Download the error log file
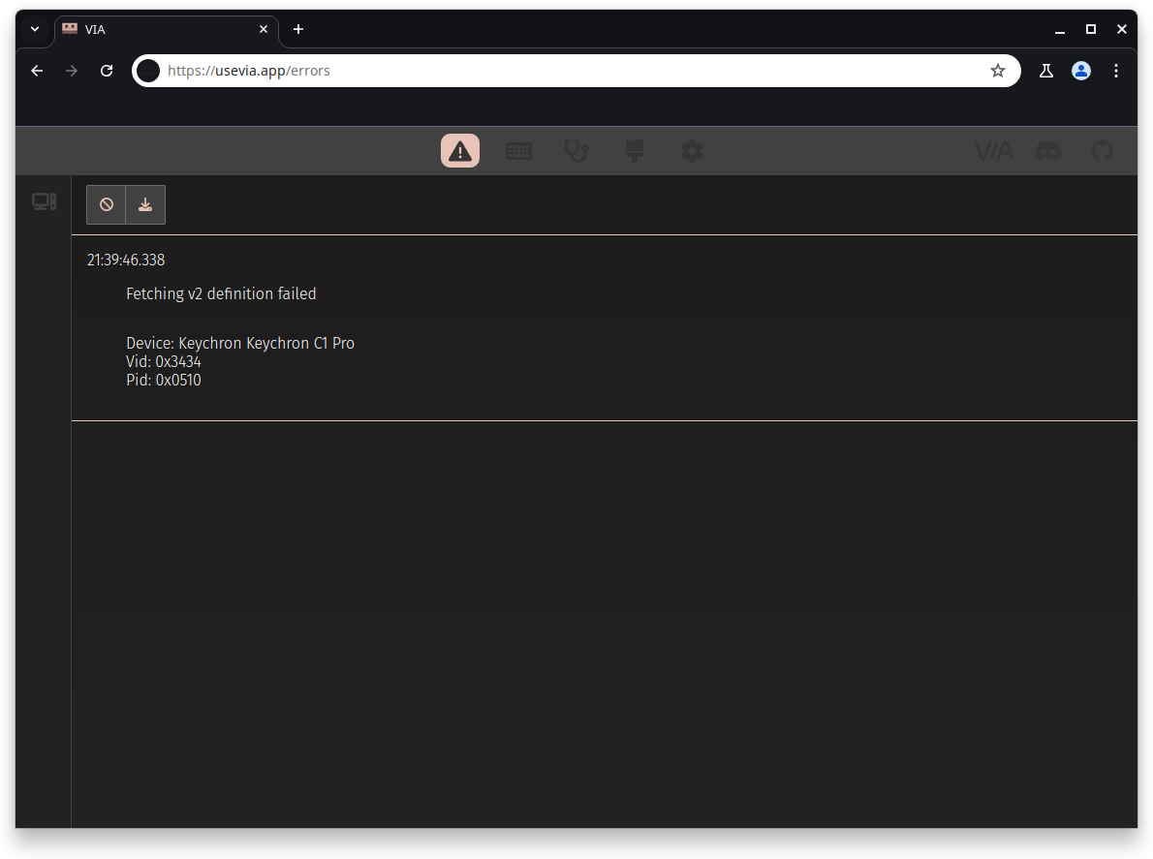 (x=145, y=204)
